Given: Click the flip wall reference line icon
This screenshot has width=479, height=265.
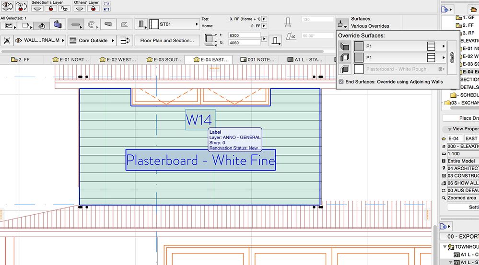Looking at the screenshot, I should tap(125, 40).
